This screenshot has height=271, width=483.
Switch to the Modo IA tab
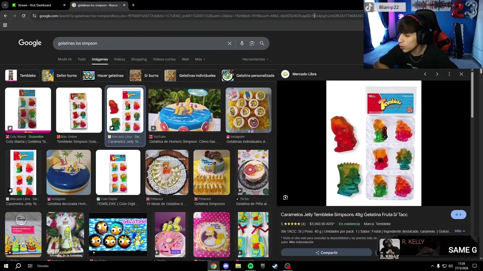tap(65, 59)
